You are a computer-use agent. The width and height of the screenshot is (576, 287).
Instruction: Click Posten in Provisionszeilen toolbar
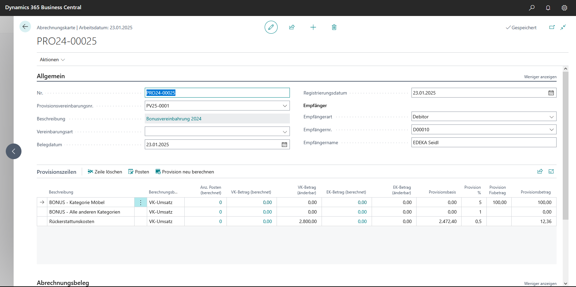click(x=139, y=172)
